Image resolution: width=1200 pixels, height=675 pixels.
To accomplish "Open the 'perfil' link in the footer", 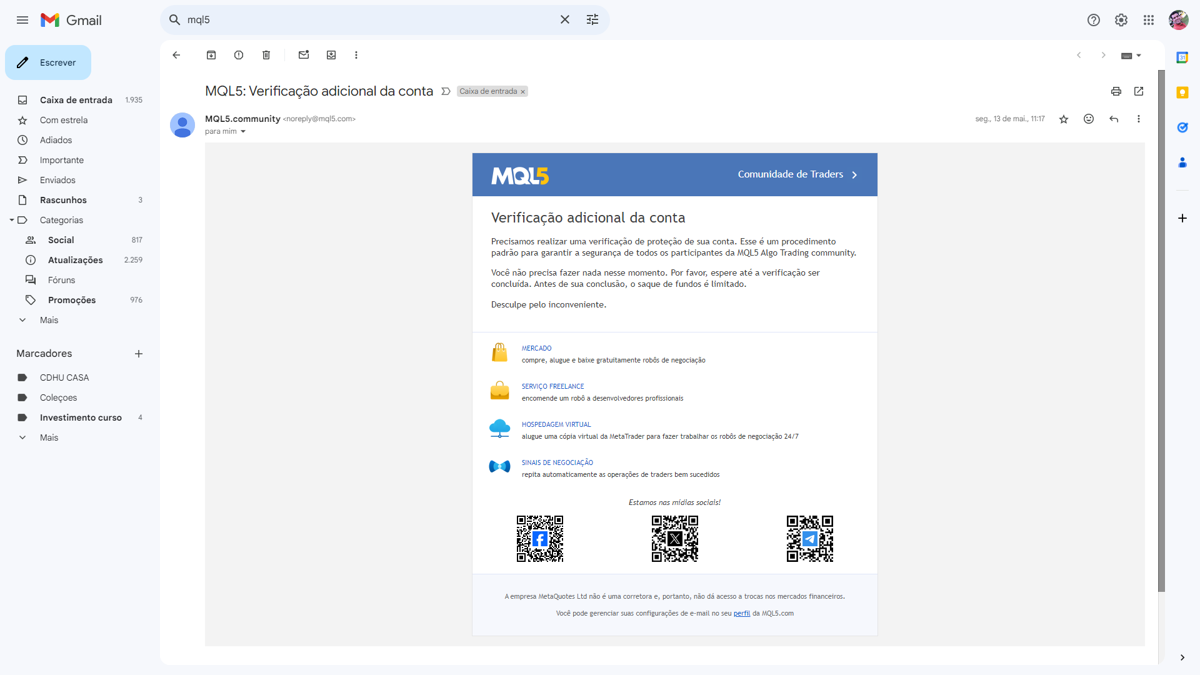I will [x=741, y=614].
